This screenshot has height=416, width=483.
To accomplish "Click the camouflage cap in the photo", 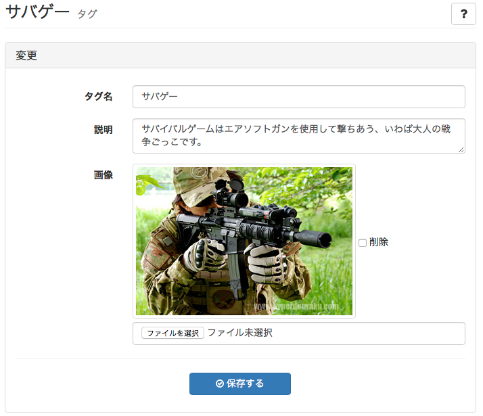I will [x=200, y=185].
